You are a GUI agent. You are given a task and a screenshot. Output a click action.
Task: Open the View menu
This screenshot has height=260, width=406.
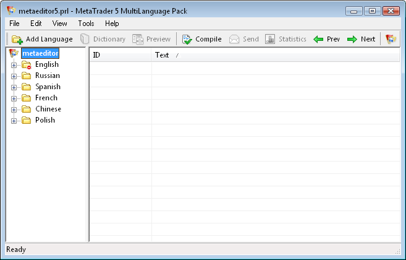59,24
